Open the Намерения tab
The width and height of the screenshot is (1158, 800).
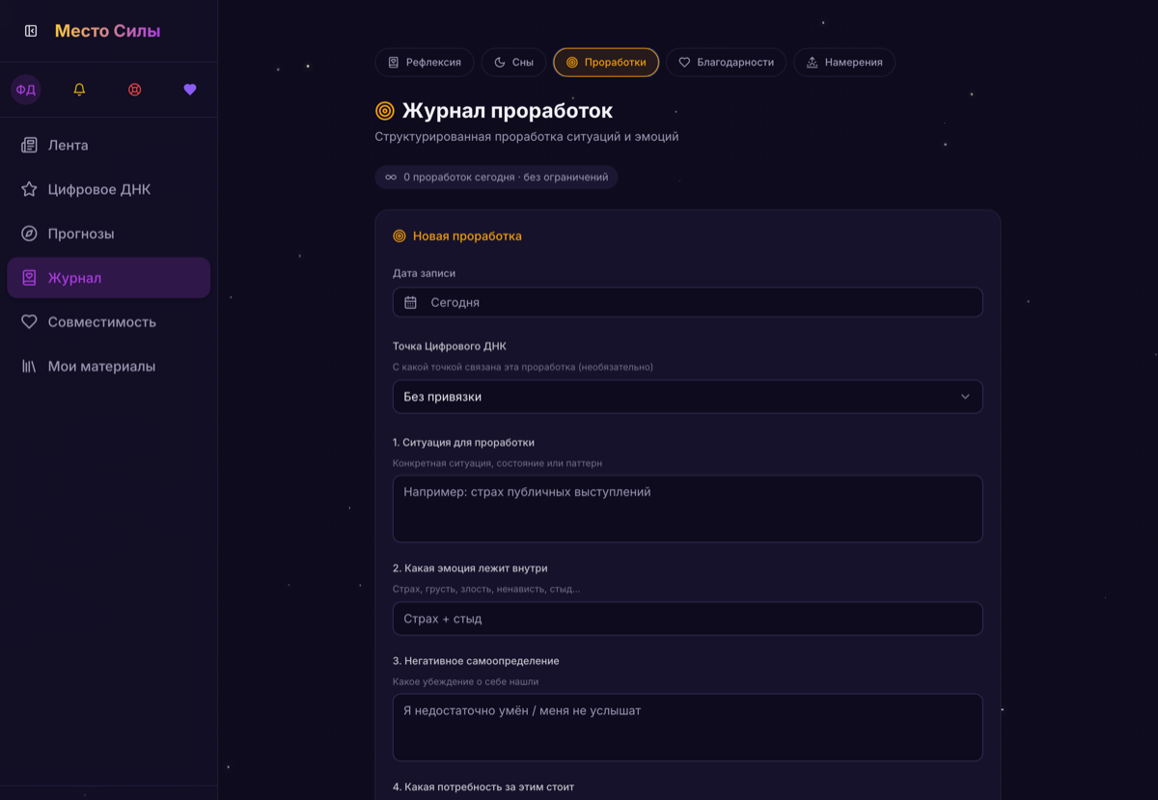pos(844,62)
